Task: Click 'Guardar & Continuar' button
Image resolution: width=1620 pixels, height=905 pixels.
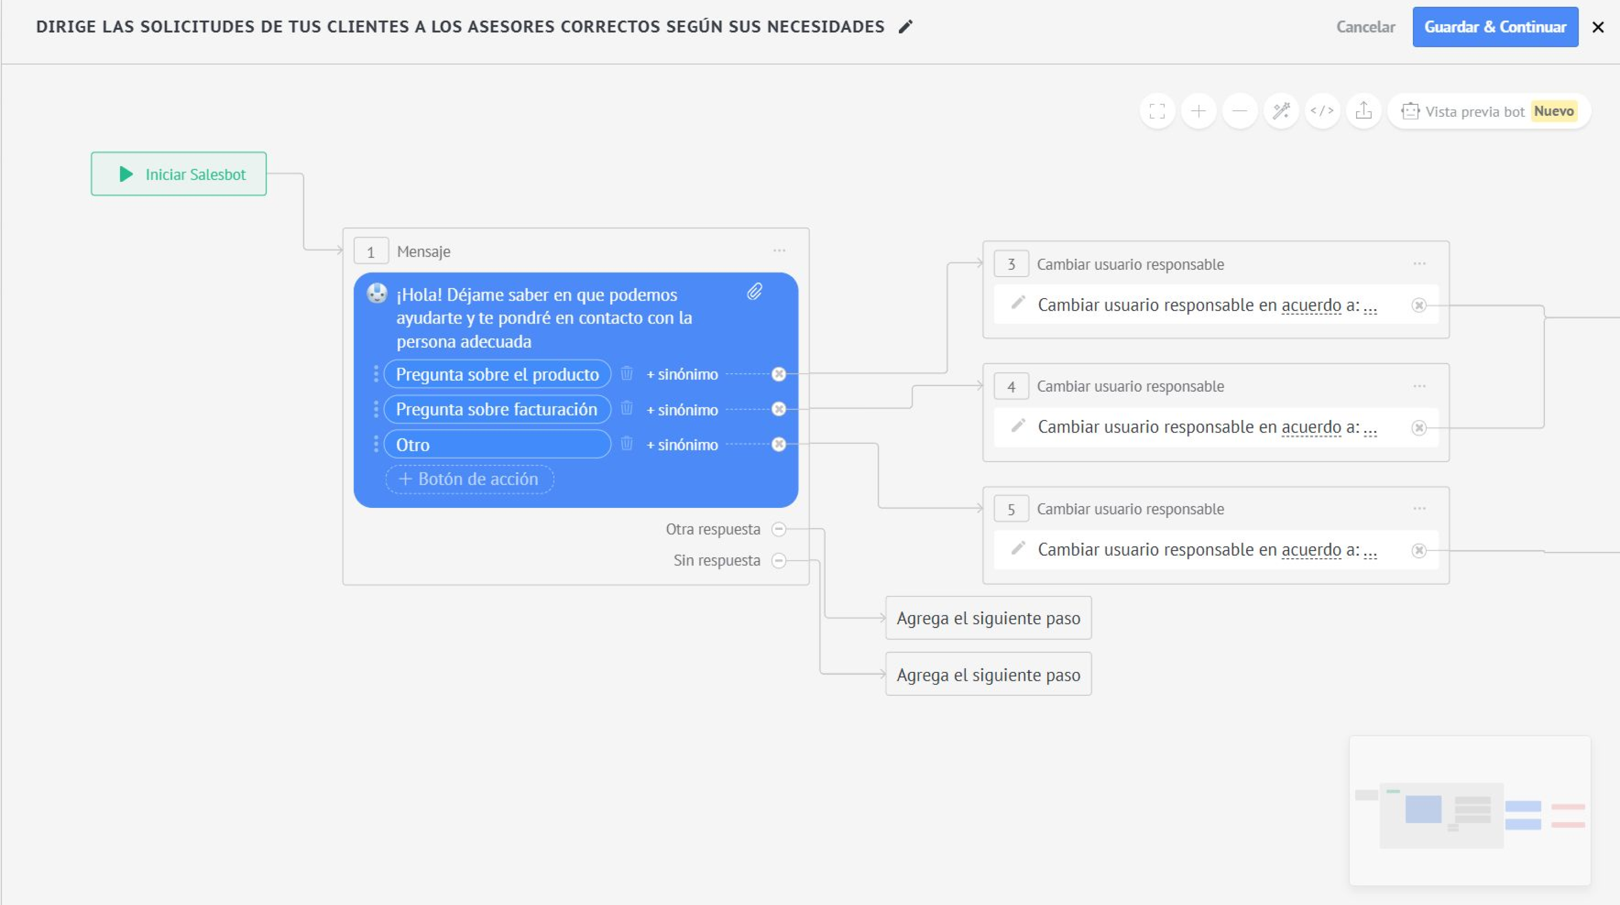Action: click(x=1495, y=27)
